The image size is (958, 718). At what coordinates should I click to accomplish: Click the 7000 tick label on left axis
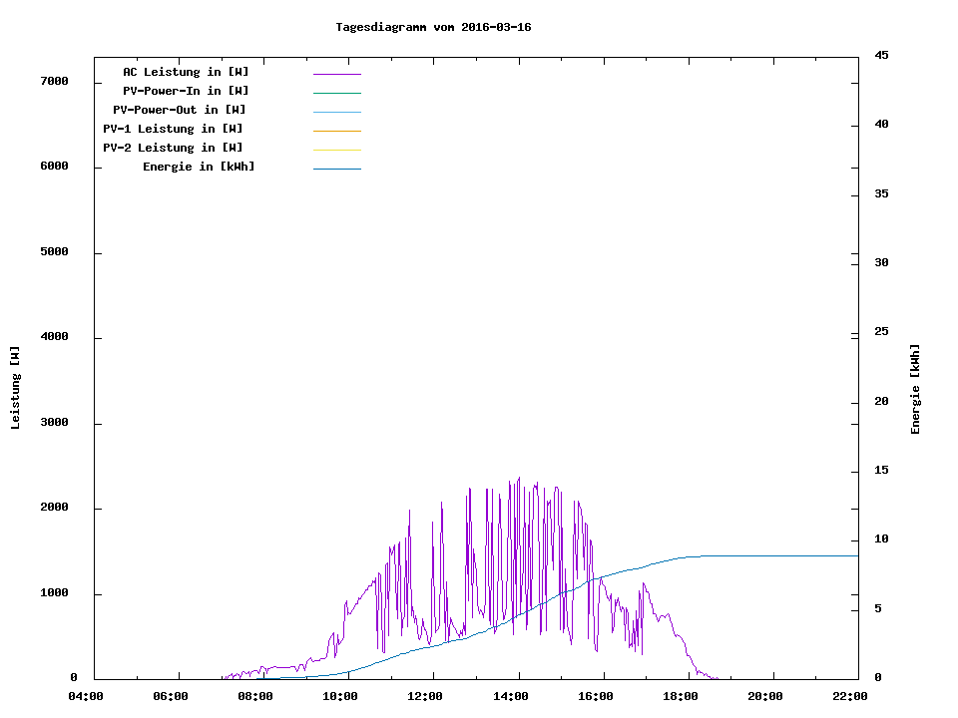(54, 81)
